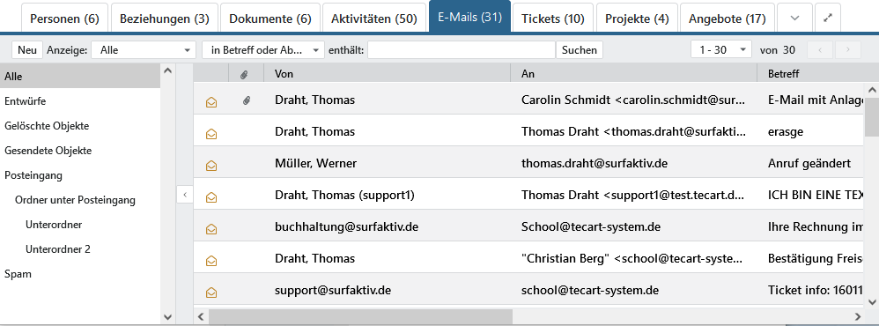Open the '1 - 30' page range dropdown
The height and width of the screenshot is (326, 879).
721,50
